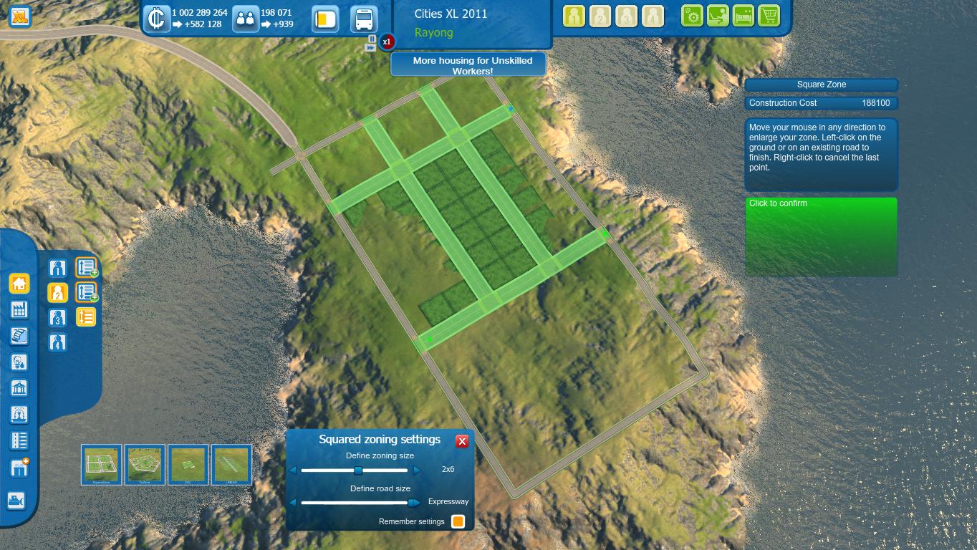This screenshot has width=977, height=550.
Task: Decrease zoning size with left arrow
Action: coord(293,471)
